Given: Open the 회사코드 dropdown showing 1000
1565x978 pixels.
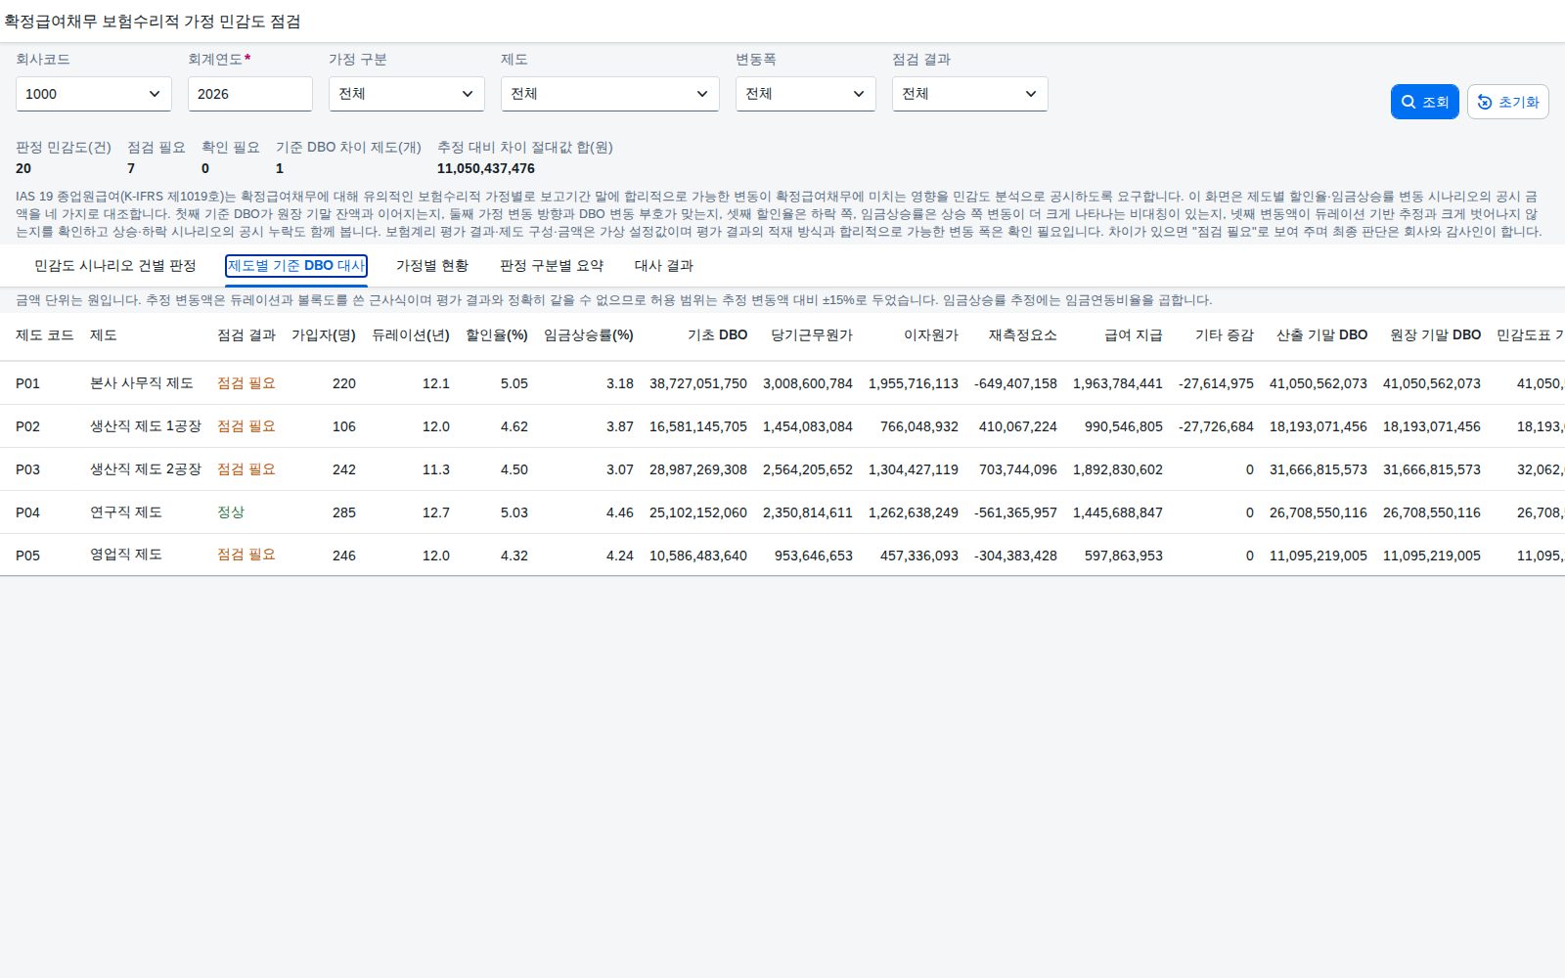Looking at the screenshot, I should click(x=94, y=94).
